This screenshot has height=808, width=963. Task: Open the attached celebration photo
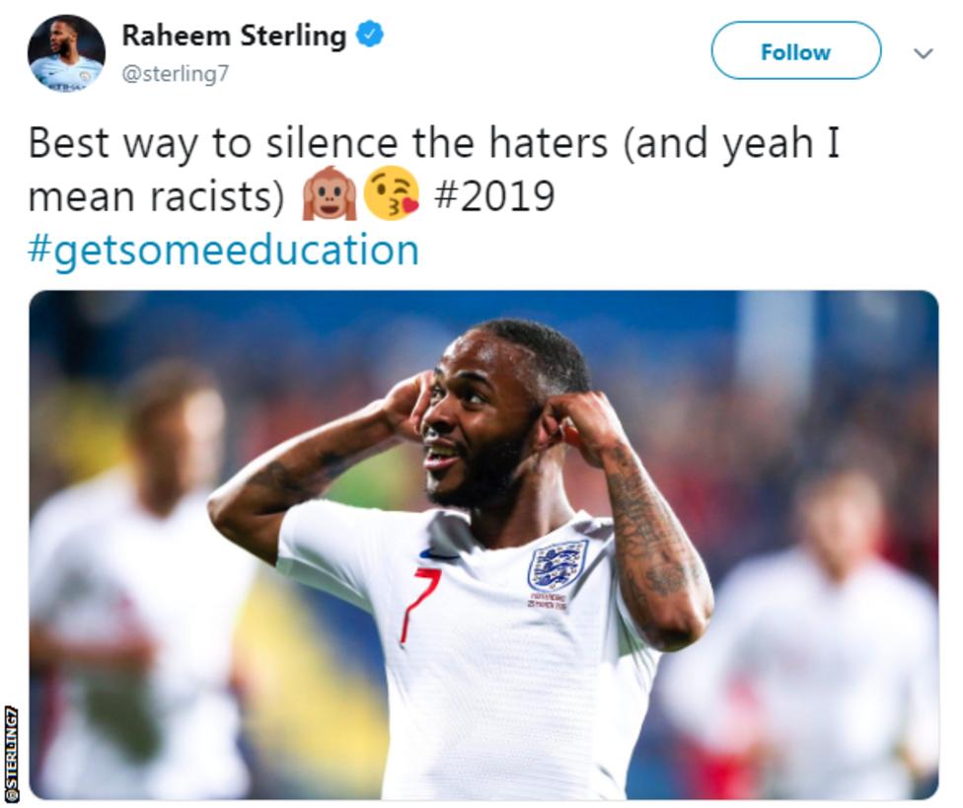pyautogui.click(x=483, y=545)
